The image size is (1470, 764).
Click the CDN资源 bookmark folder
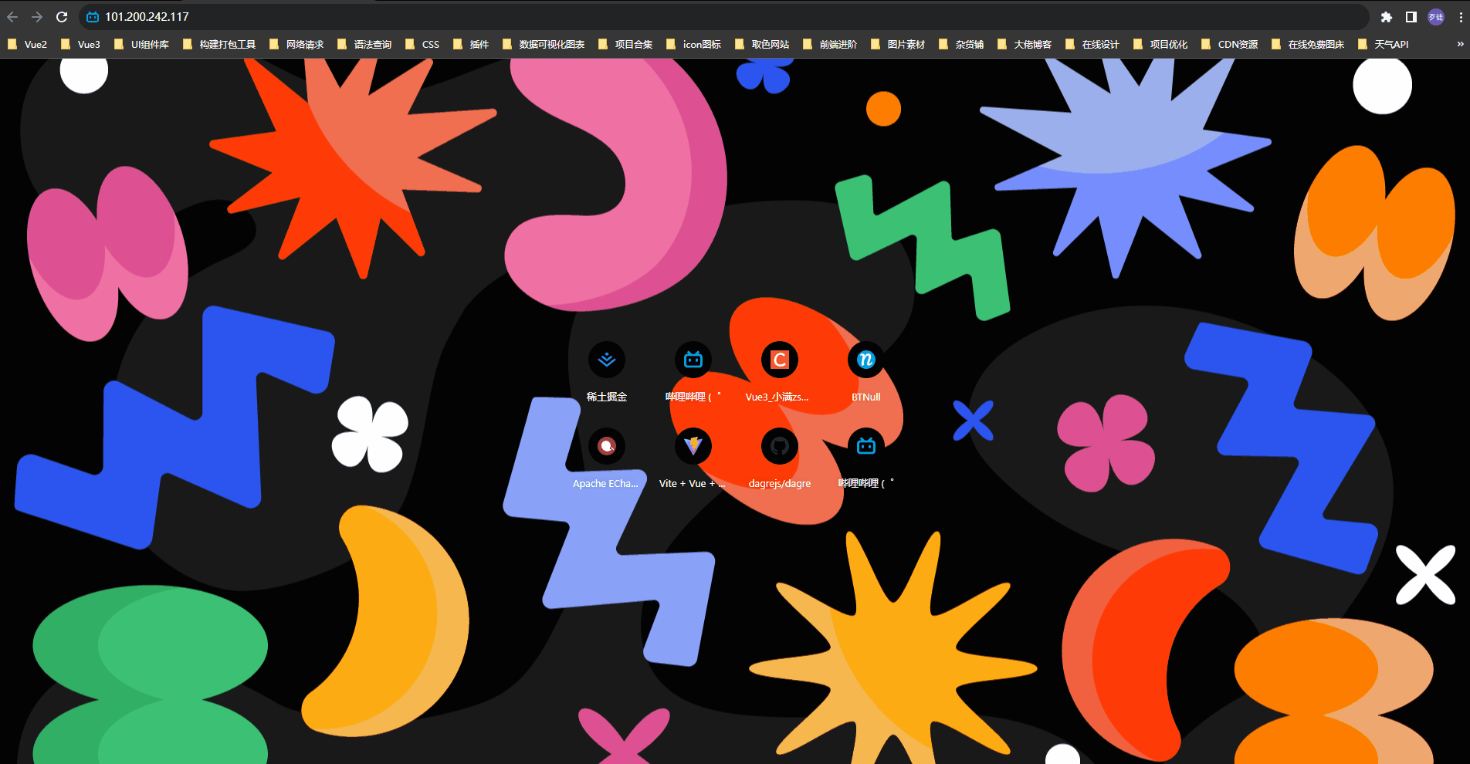point(1230,44)
